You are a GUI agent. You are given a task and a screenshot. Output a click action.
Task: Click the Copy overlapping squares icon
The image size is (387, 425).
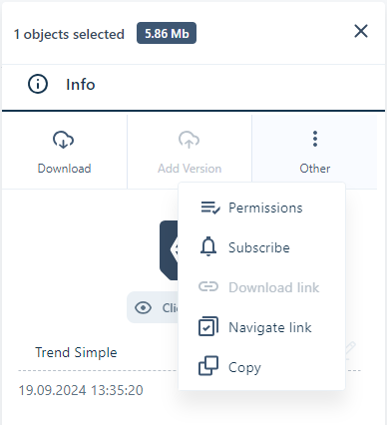(x=208, y=366)
